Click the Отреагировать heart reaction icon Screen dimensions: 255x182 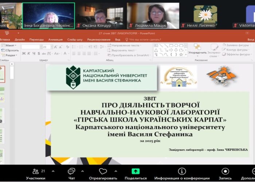(x=103, y=174)
